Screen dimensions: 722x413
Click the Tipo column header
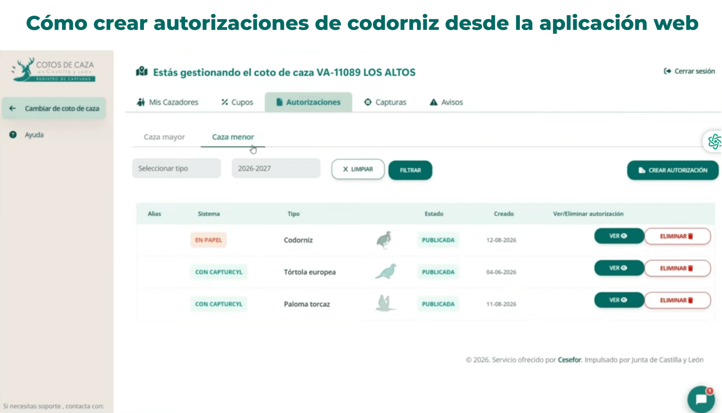pos(293,214)
